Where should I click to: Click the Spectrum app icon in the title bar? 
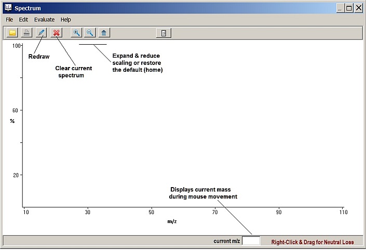pyautogui.click(x=8, y=8)
